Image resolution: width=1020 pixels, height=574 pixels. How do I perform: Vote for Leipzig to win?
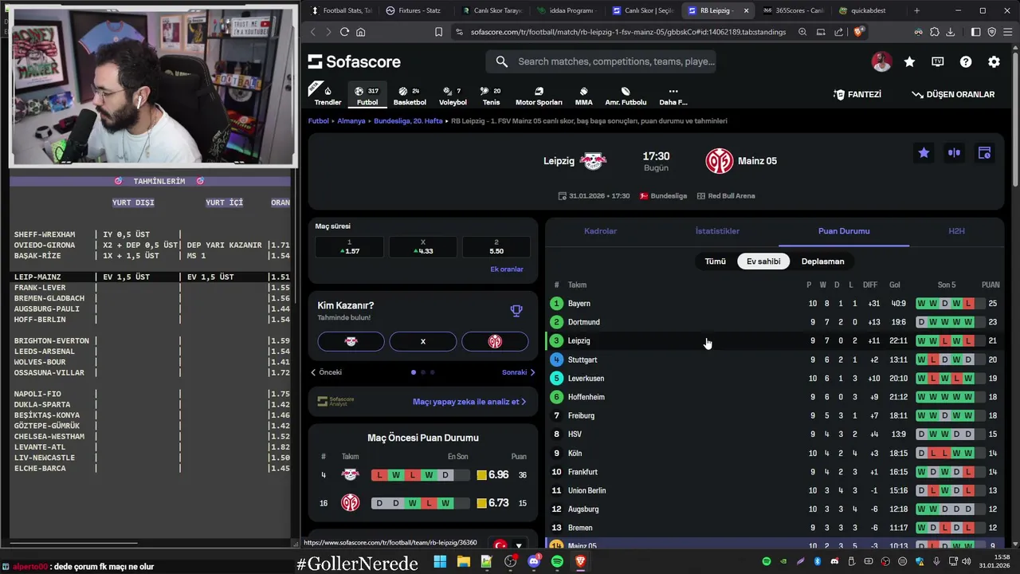351,341
